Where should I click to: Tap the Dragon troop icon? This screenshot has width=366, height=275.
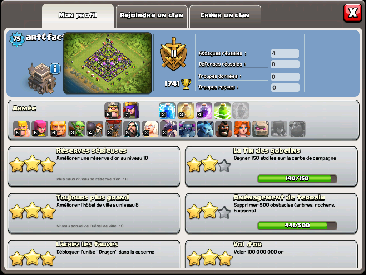[169, 129]
